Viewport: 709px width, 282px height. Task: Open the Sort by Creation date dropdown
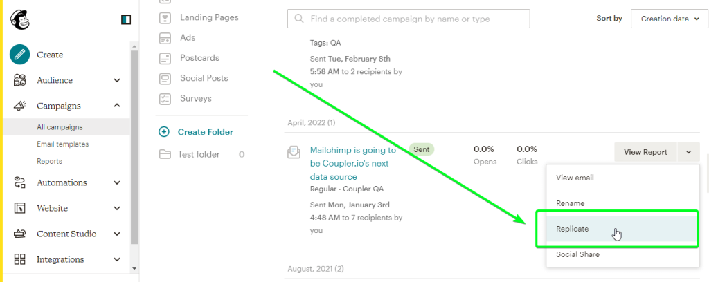(x=670, y=19)
